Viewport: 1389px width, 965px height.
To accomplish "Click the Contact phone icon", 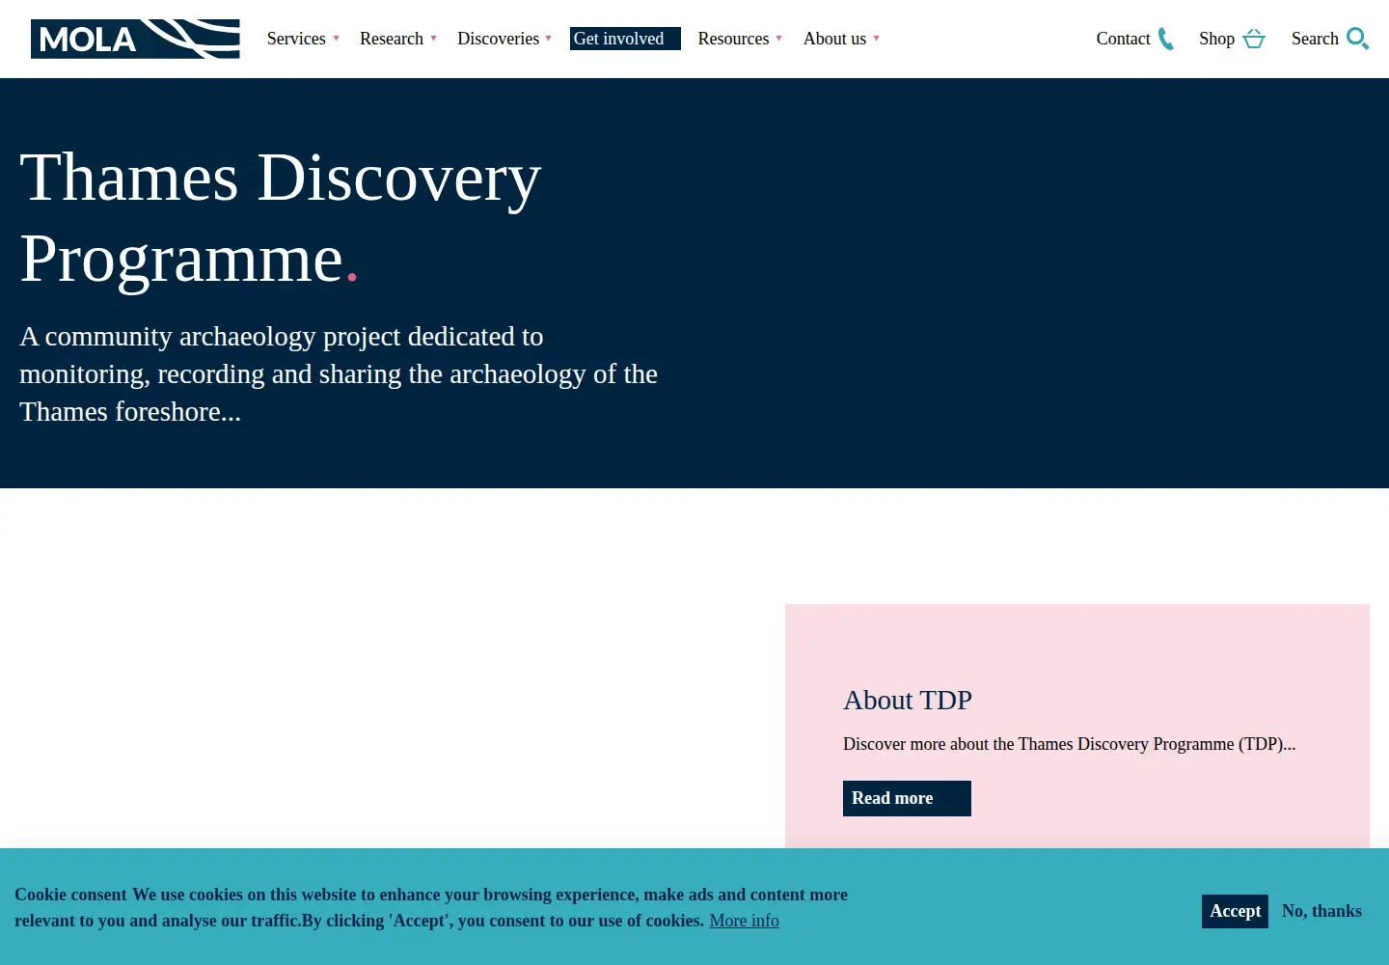I will point(1166,39).
